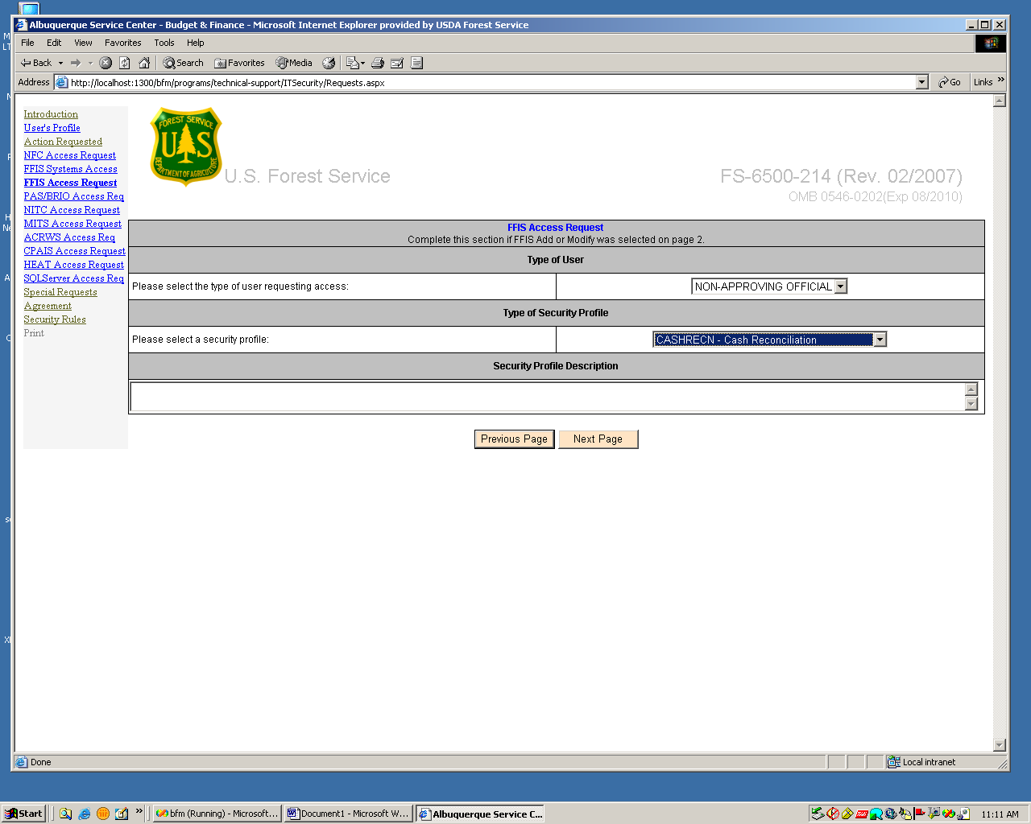Click the yellow shield system tray icon
This screenshot has width=1031, height=824.
point(847,814)
